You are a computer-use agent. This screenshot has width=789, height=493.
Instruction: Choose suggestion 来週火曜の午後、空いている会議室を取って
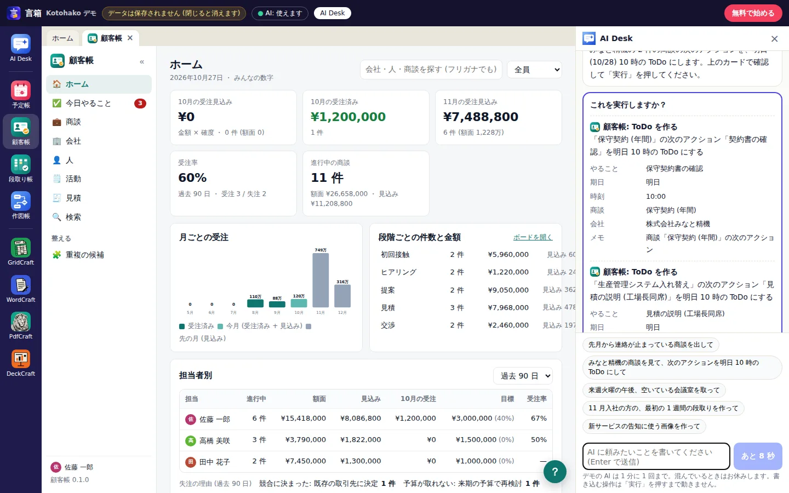coord(654,390)
